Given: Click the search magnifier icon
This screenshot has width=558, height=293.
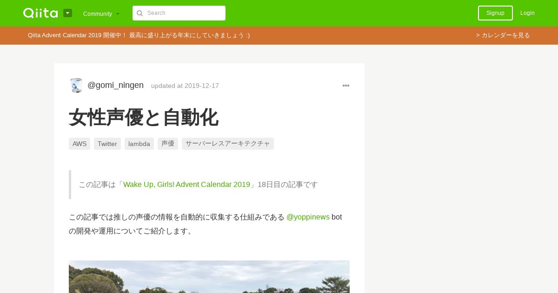Looking at the screenshot, I should (140, 13).
